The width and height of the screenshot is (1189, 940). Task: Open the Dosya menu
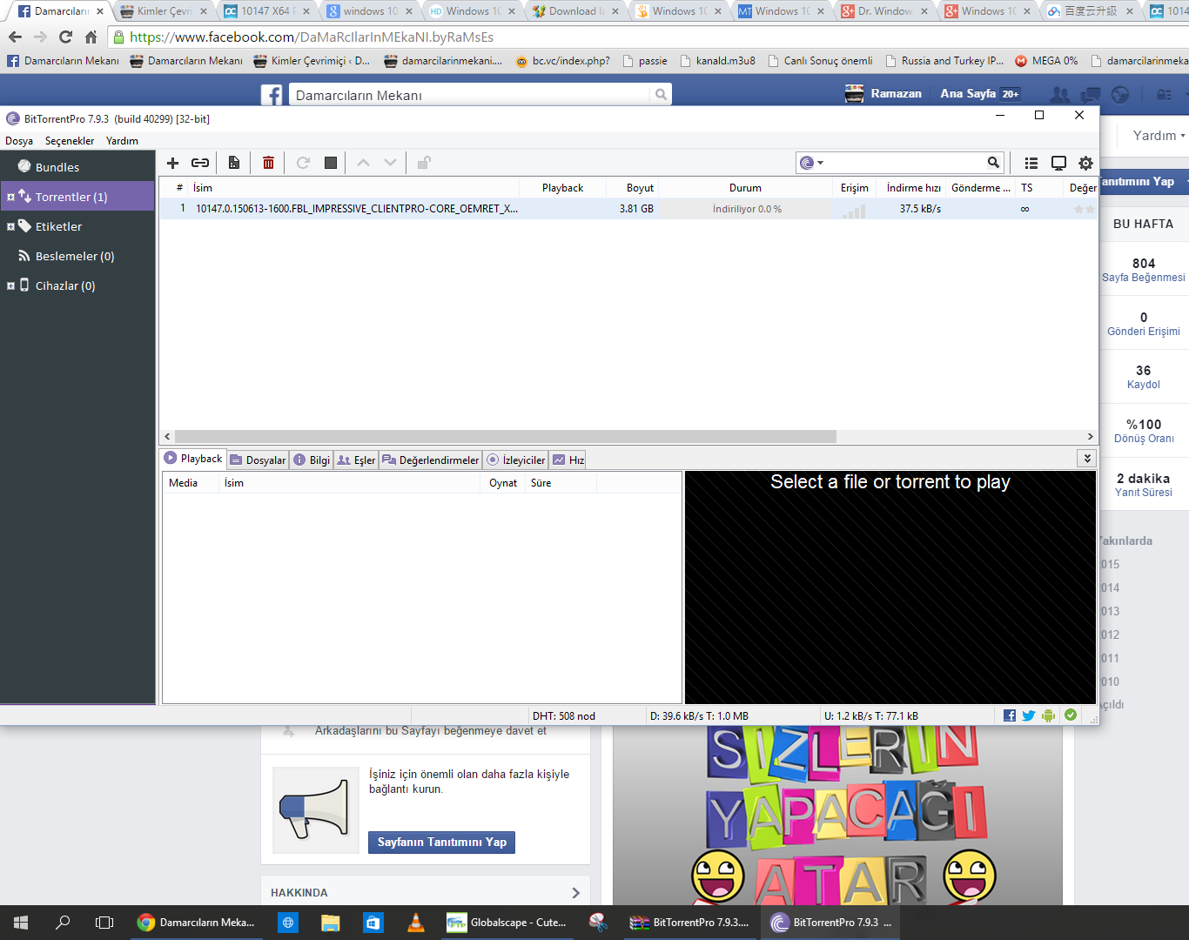pyautogui.click(x=19, y=141)
